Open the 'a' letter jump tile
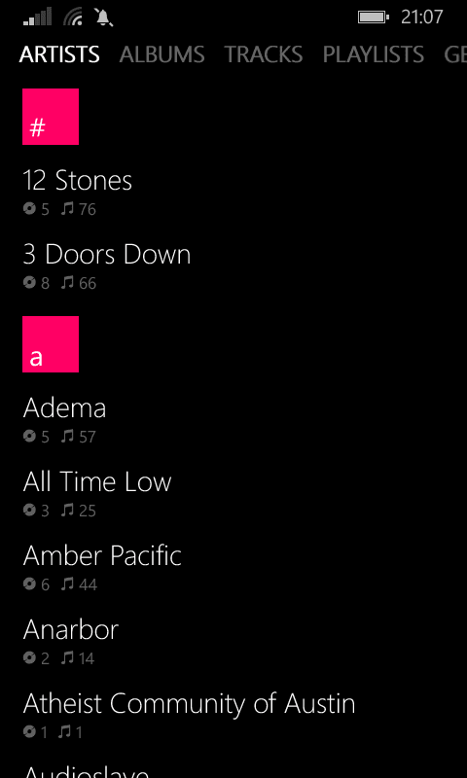 coord(51,344)
